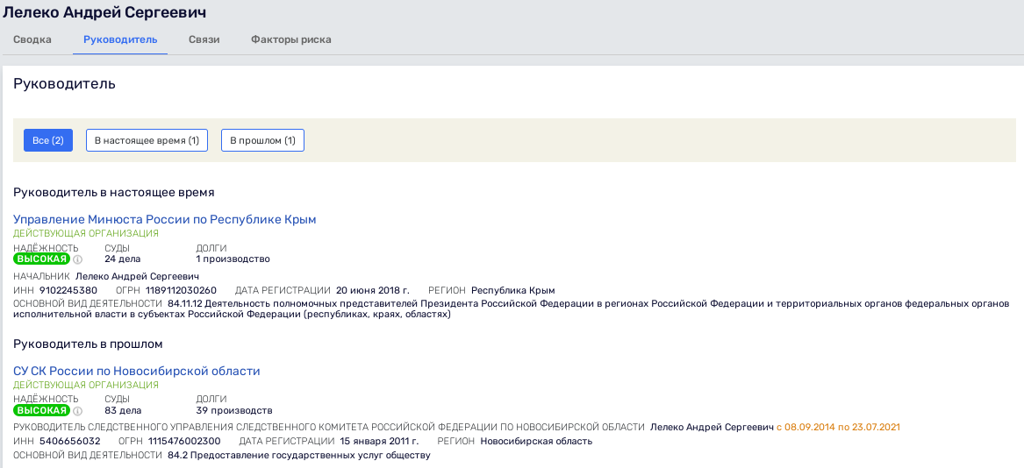Image resolution: width=1024 pixels, height=468 pixels.
Task: Click the 24 дела court count
Action: tap(123, 259)
